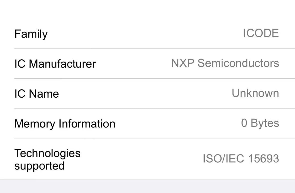Select the ISO/IEC 15693 value
Image resolution: width=295 pixels, height=193 pixels.
(241, 158)
